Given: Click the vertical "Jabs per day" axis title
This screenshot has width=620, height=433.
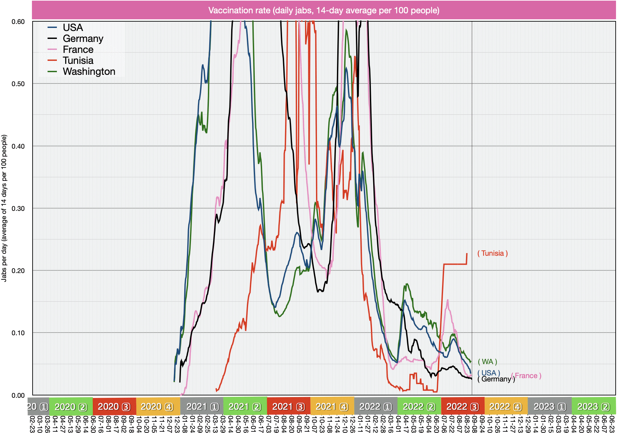Looking at the screenshot, I should 4,208.
